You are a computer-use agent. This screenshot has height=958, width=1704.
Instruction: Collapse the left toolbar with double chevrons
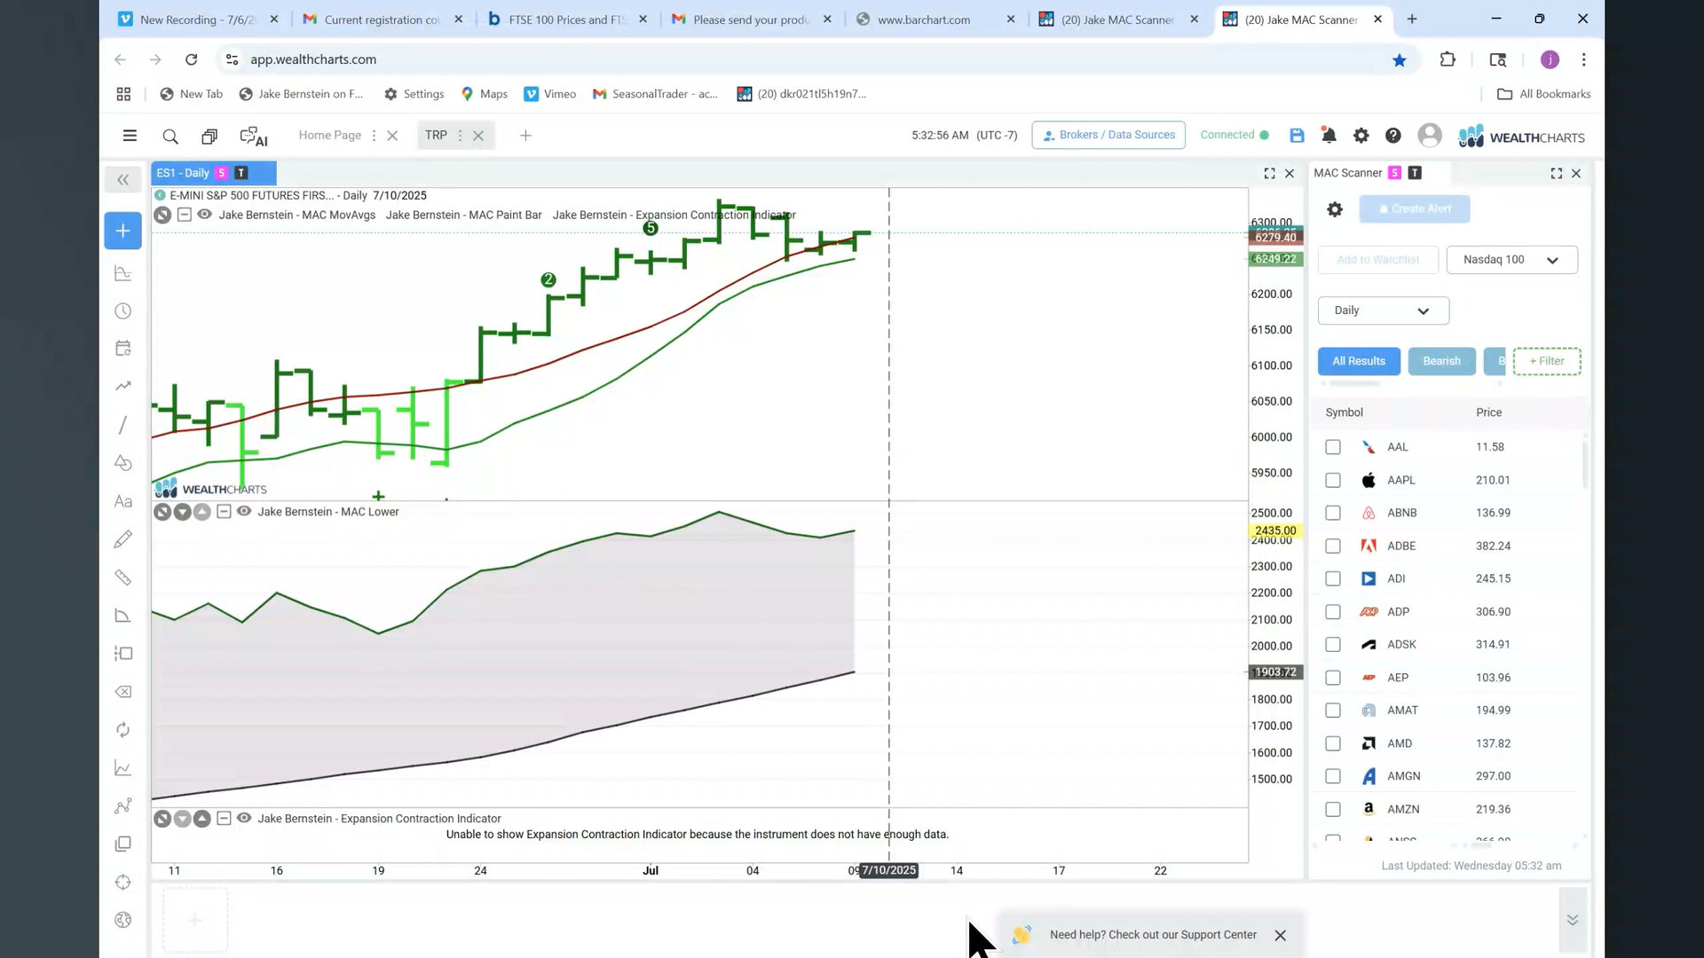tap(123, 180)
